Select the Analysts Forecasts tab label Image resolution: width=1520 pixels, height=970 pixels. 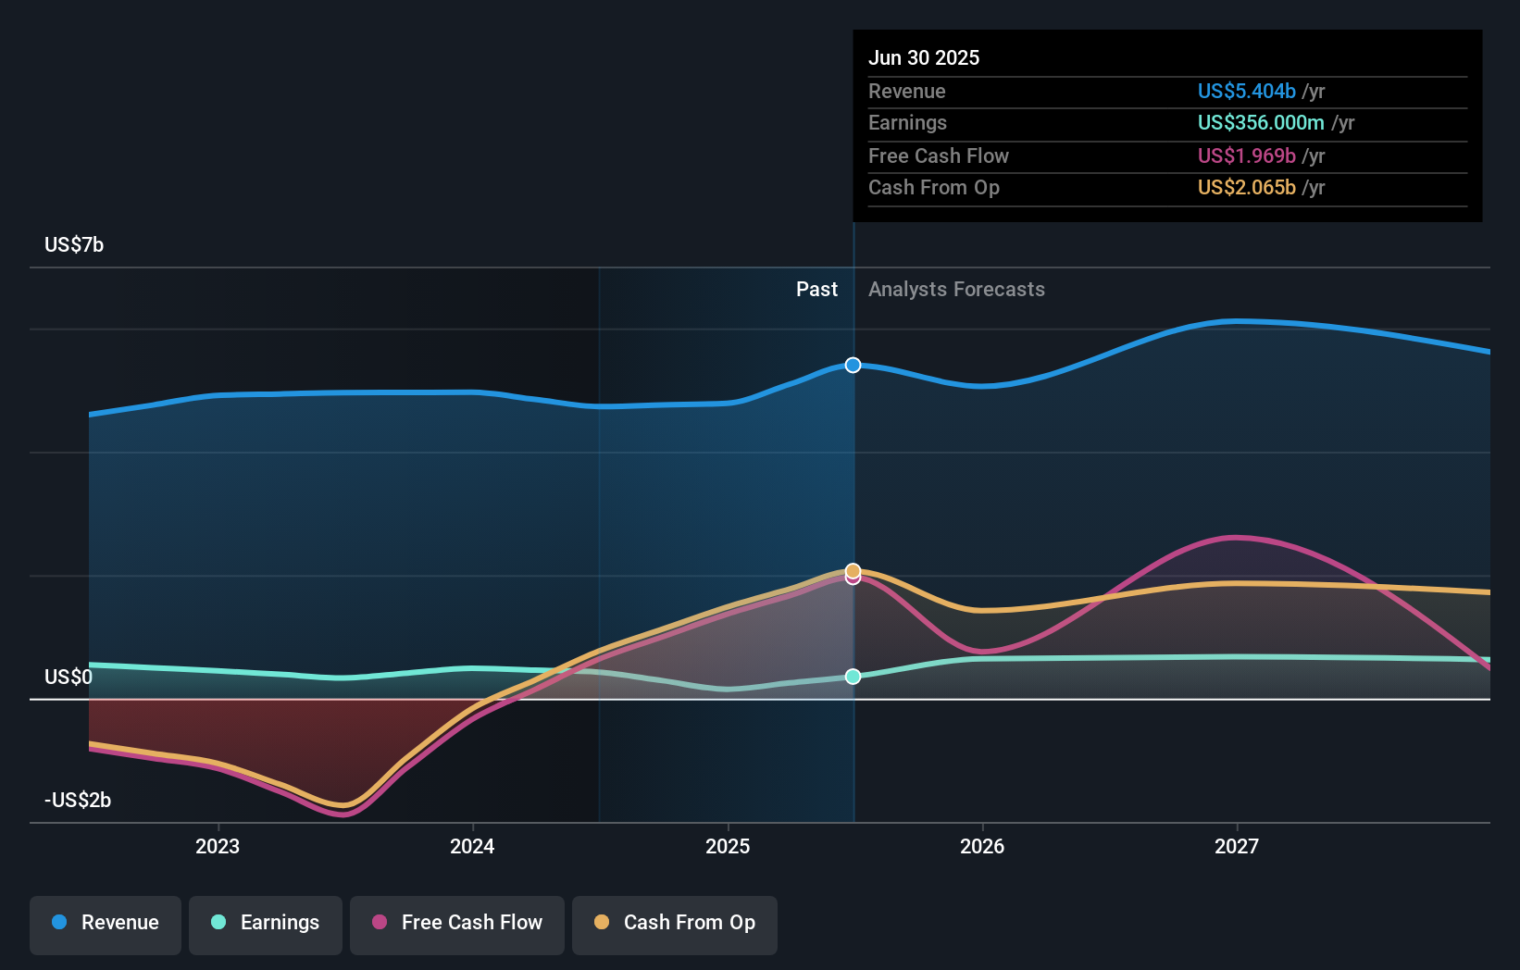(x=956, y=290)
